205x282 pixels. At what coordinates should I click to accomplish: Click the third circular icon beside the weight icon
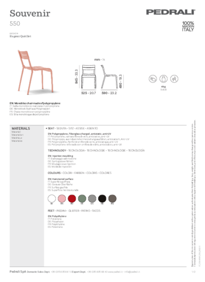174,79
